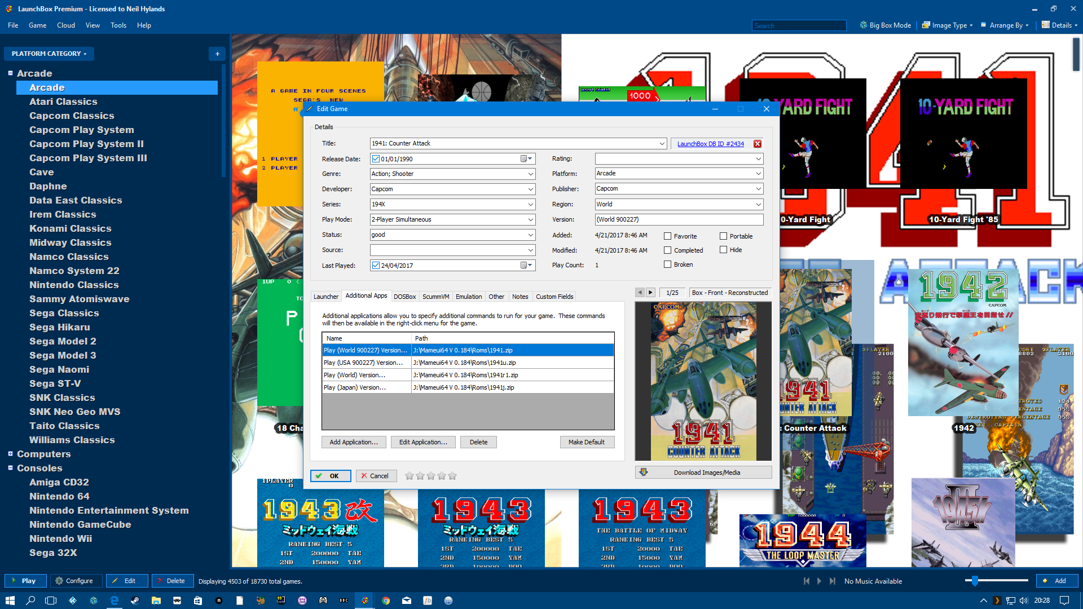Open the LaunchBox DB ID #2434 link
Viewport: 1083px width, 609px height.
(710, 144)
